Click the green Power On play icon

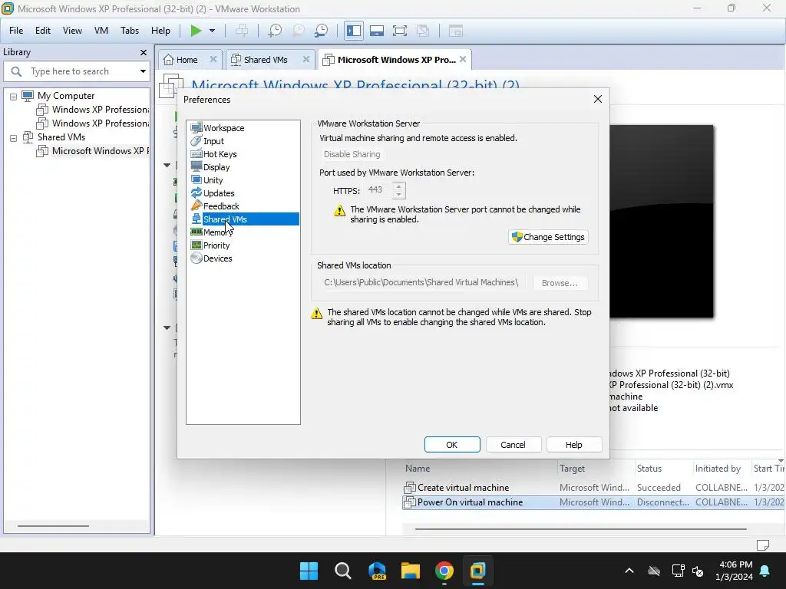[196, 31]
